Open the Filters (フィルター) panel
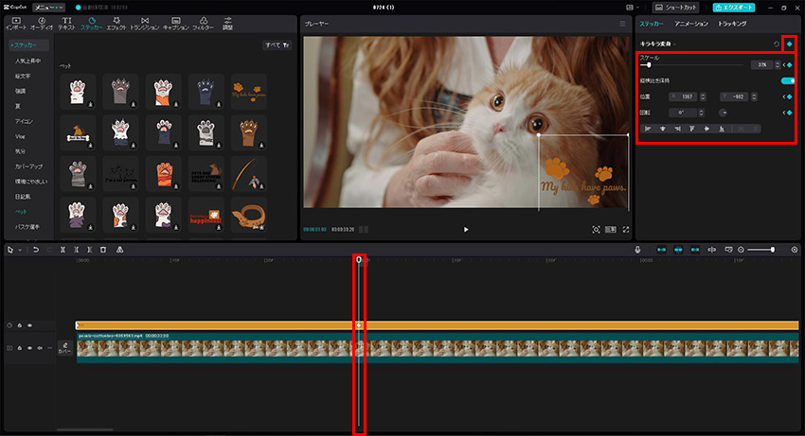 coord(204,22)
